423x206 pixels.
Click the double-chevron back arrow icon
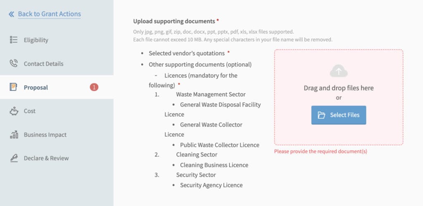tap(11, 14)
